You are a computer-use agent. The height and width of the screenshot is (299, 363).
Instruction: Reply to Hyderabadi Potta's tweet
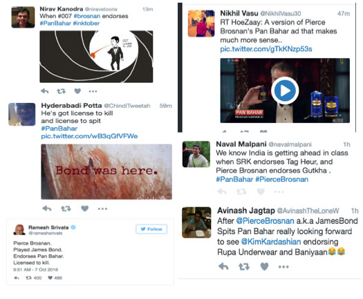point(47,209)
